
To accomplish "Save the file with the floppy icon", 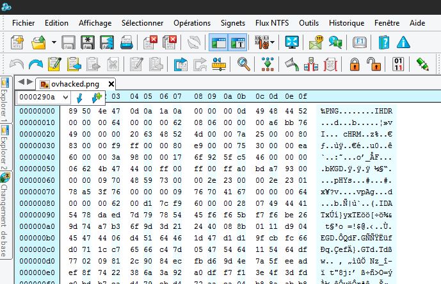I will (x=68, y=42).
